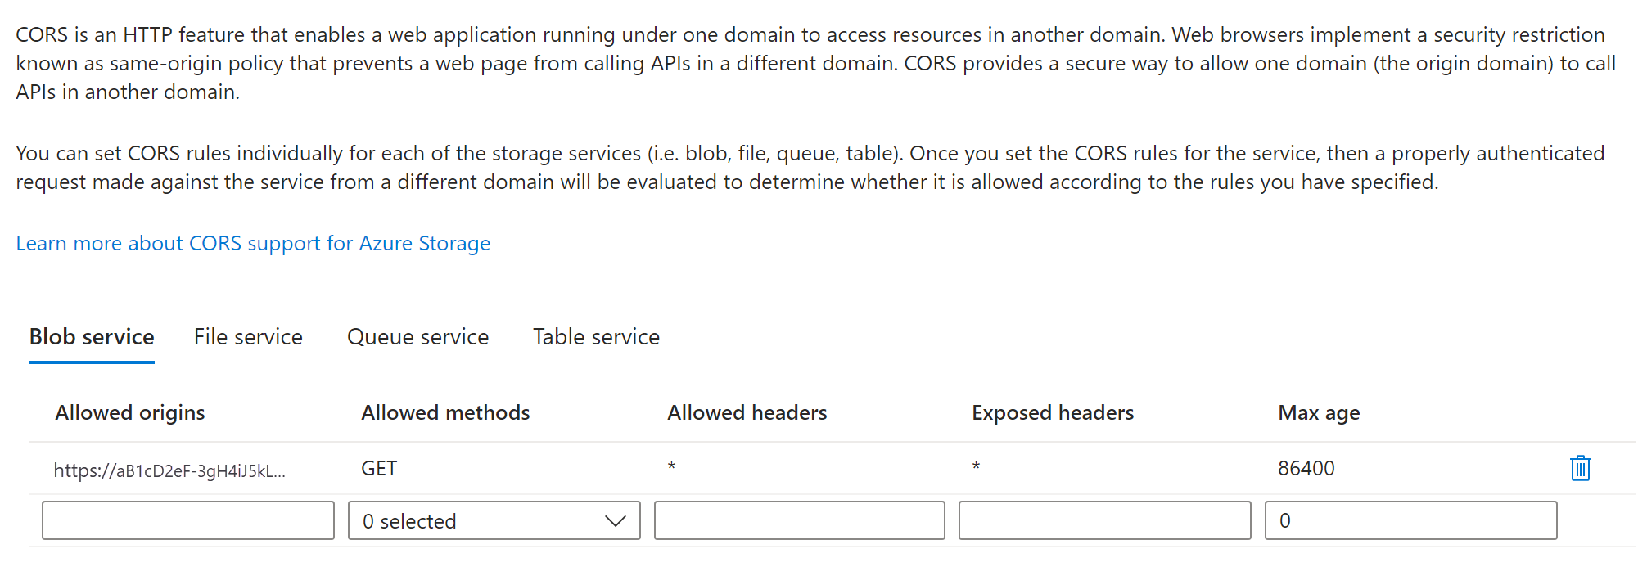Click the Allowed methods column header
This screenshot has width=1638, height=585.
[445, 413]
